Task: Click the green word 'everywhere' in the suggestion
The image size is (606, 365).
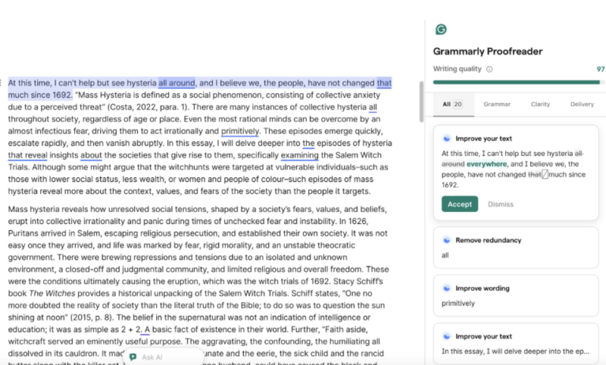Action: tap(487, 164)
